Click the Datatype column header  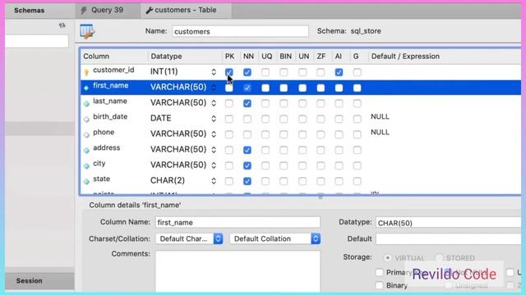click(166, 57)
